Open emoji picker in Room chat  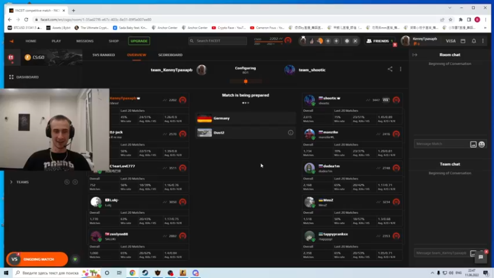[482, 145]
